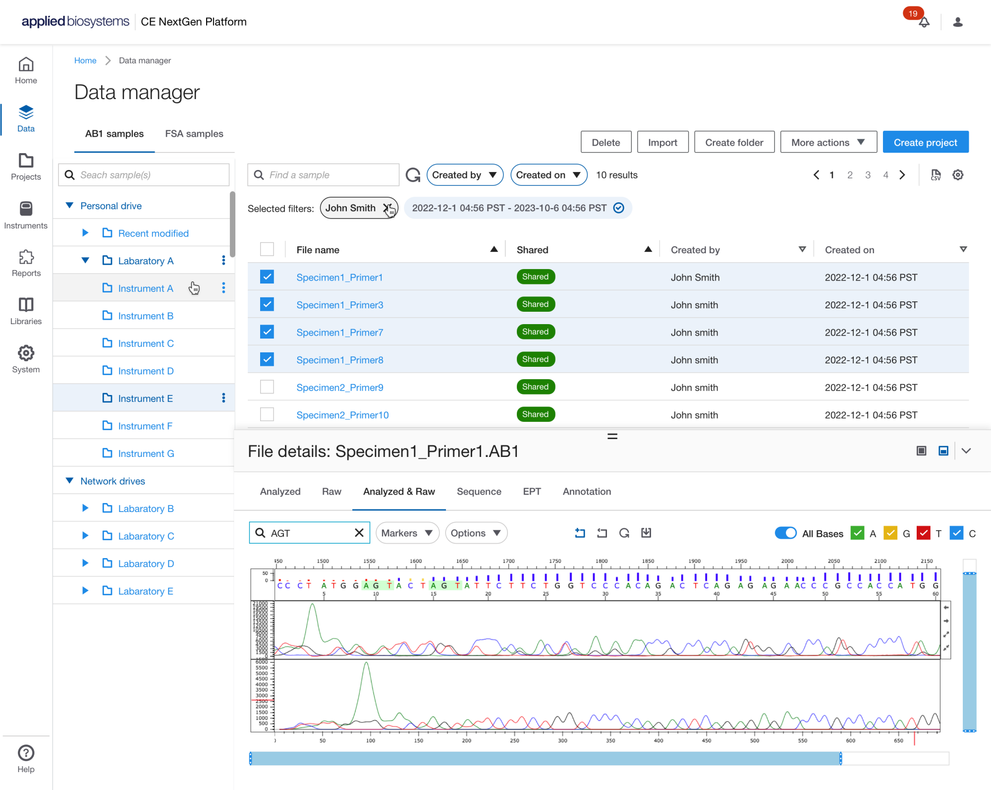Open Labaratory A three-dot options menu
Image resolution: width=991 pixels, height=790 pixels.
(223, 261)
